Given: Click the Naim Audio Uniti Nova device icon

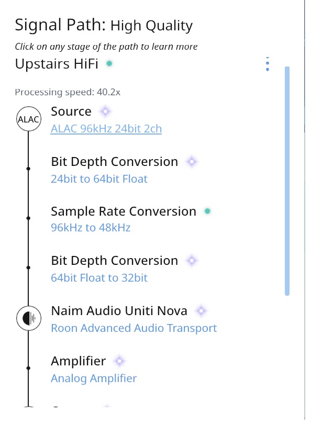Looking at the screenshot, I should click(x=29, y=318).
